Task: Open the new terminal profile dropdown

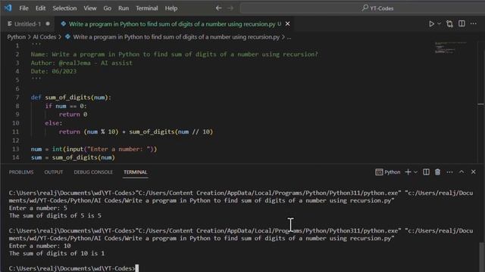Action: click(416, 172)
